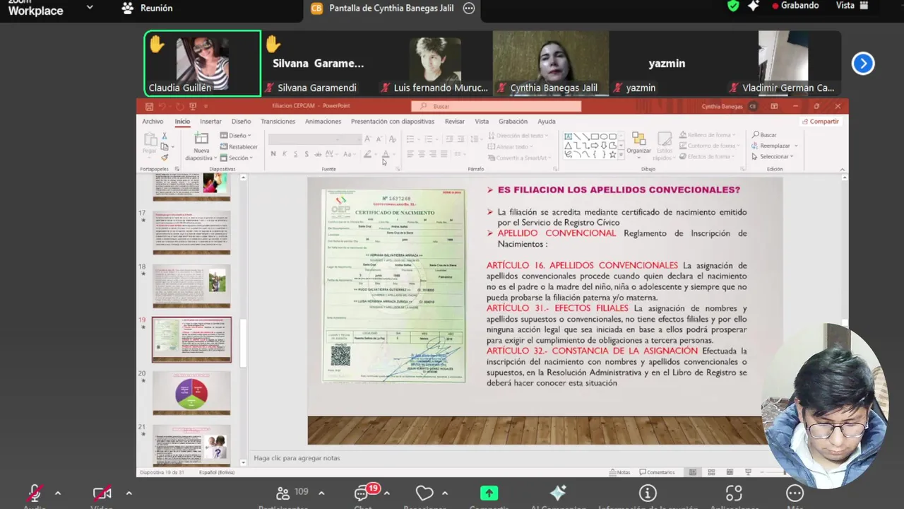
Task: Switch to the Transiciones ribbon tab
Action: click(x=278, y=121)
